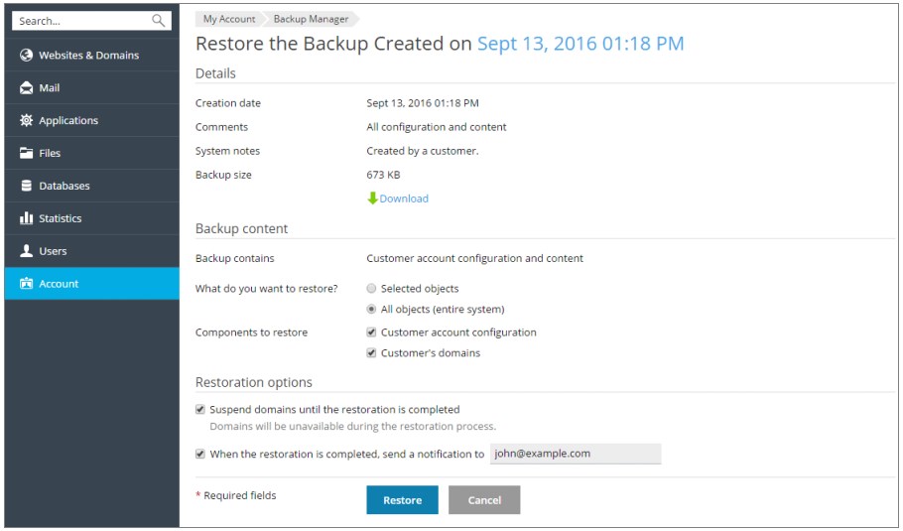
Task: Click 'All configuration and content' comment text
Action: (437, 127)
